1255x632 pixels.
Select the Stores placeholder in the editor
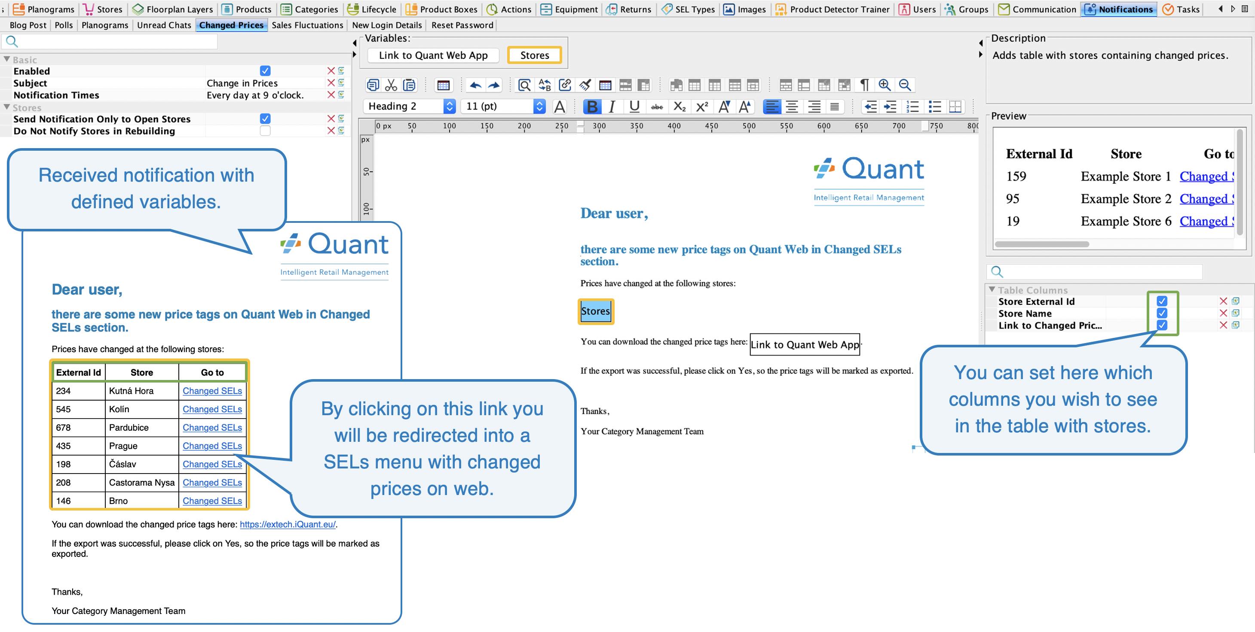(x=595, y=311)
